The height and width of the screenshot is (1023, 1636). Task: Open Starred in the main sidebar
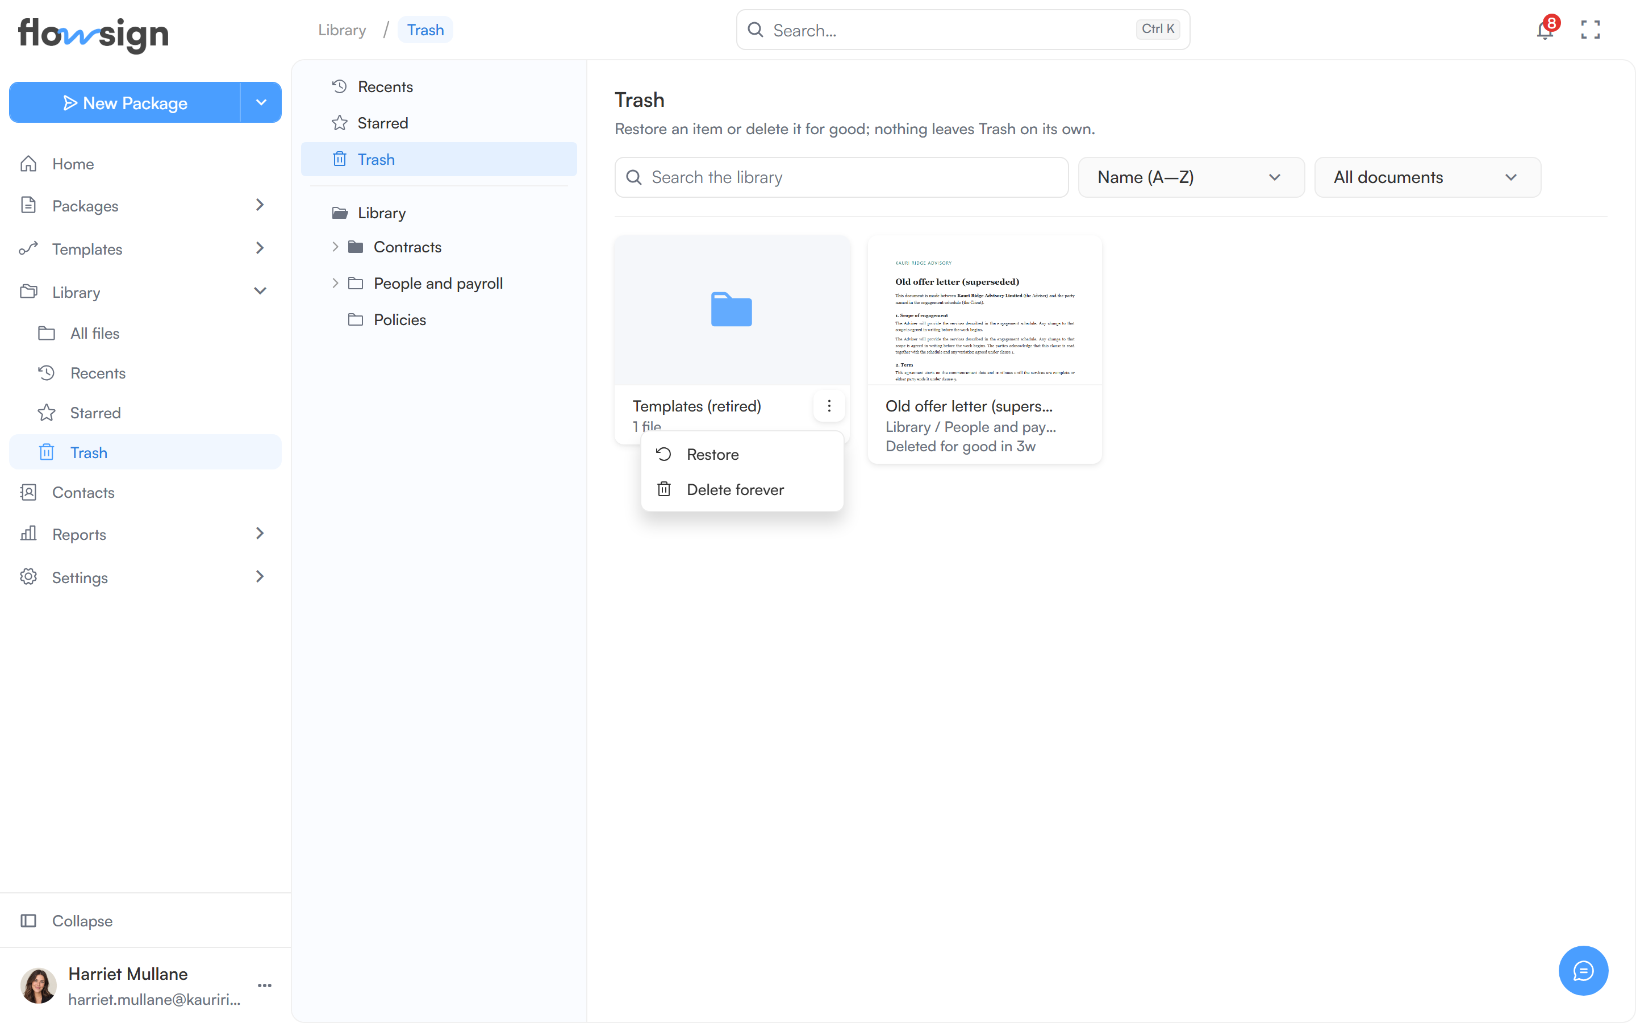pos(145,413)
